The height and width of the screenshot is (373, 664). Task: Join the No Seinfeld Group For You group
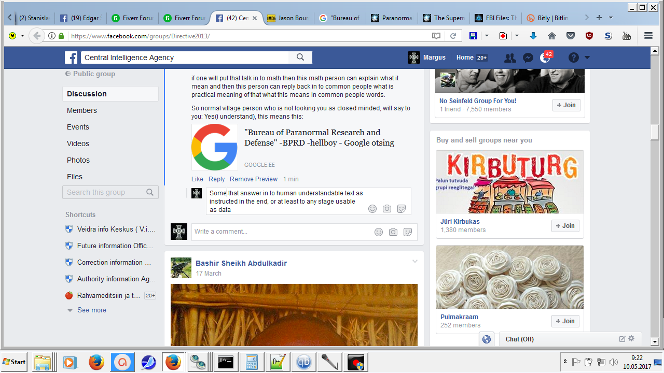coord(565,105)
